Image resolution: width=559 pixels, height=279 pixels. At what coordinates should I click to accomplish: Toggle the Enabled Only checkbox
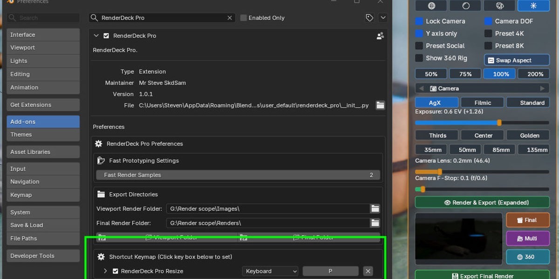point(243,18)
